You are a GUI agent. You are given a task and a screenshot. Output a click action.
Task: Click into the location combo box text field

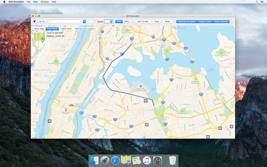coord(65,21)
